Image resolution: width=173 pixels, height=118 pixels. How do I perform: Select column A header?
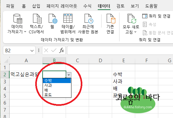click(26, 61)
